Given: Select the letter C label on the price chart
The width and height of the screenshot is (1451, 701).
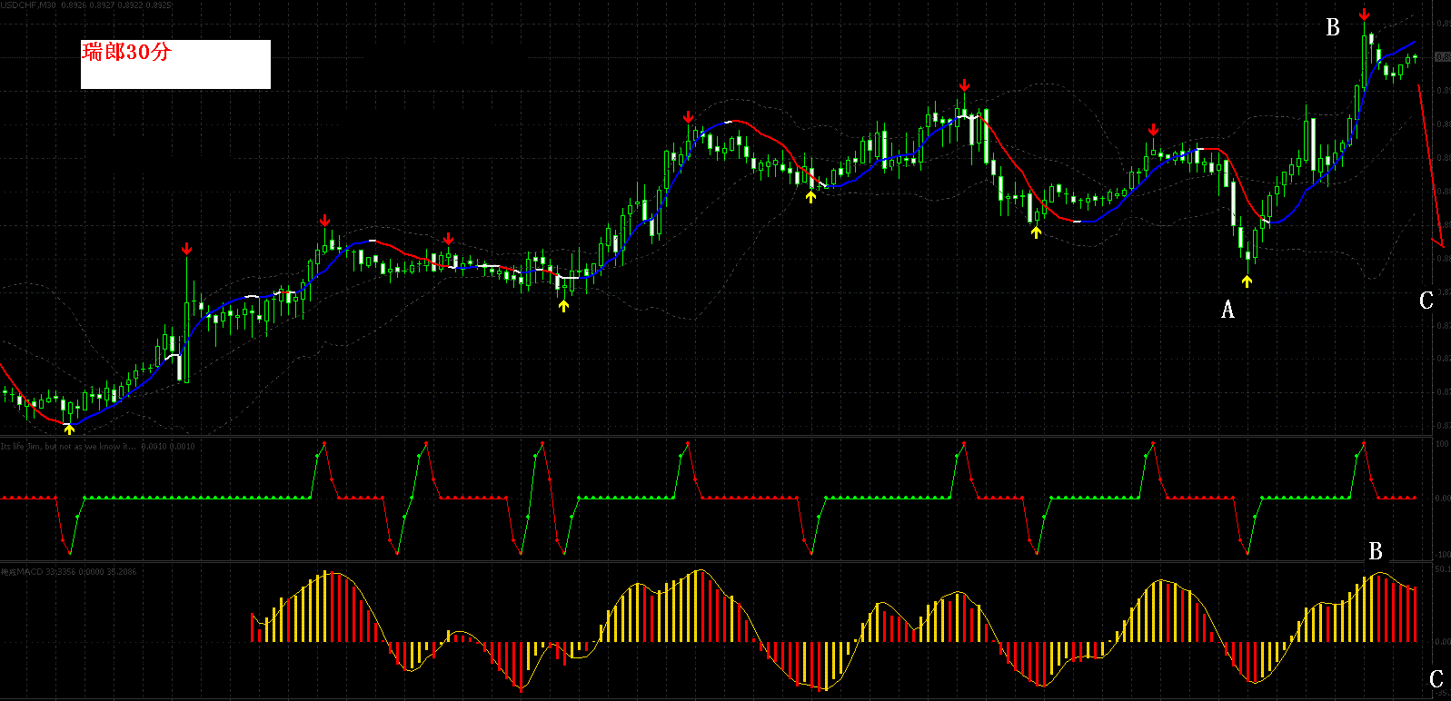Looking at the screenshot, I should pos(1426,301).
